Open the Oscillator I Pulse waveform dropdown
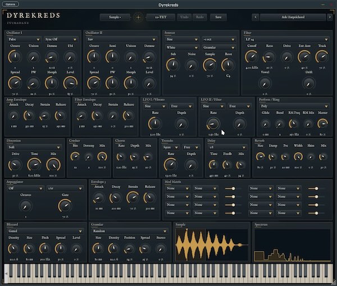Screen dimensions: 337x286 tap(24, 39)
